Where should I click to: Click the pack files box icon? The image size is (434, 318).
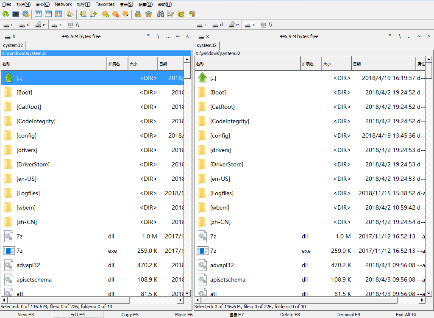138,14
